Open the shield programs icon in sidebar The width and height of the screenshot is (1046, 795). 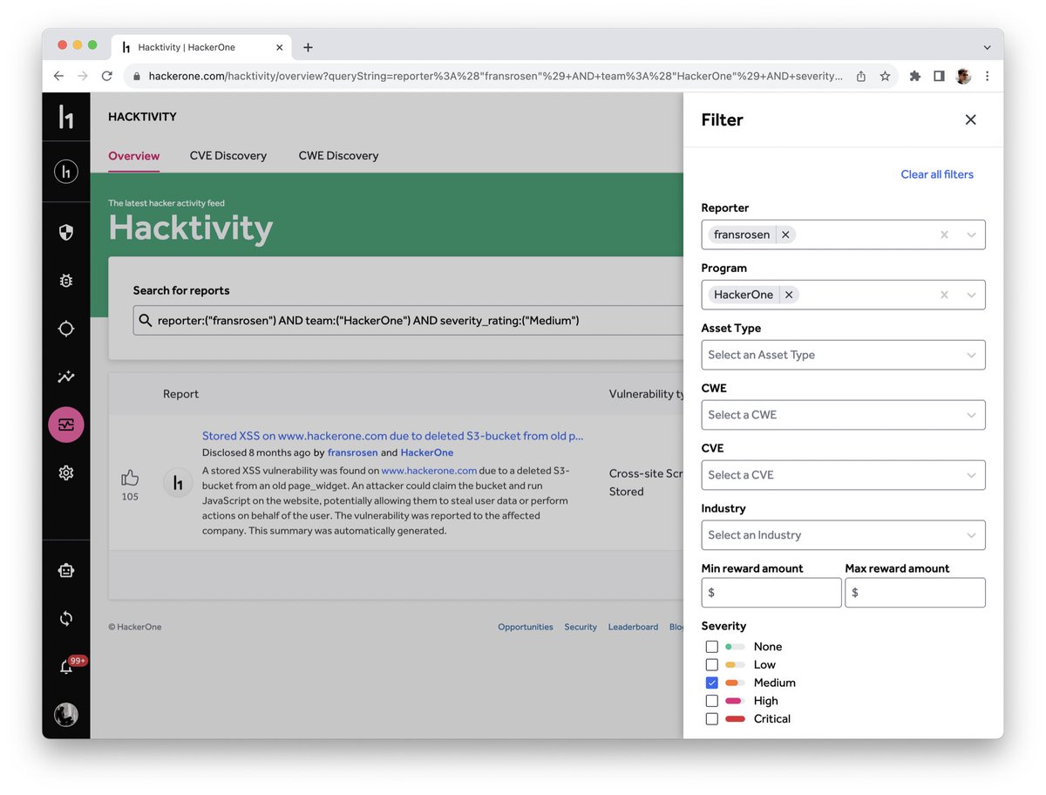click(66, 233)
